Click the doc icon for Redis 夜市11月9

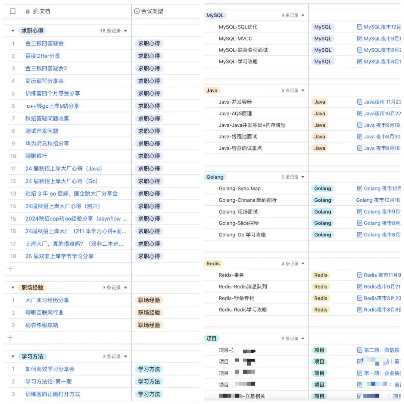pos(359,275)
